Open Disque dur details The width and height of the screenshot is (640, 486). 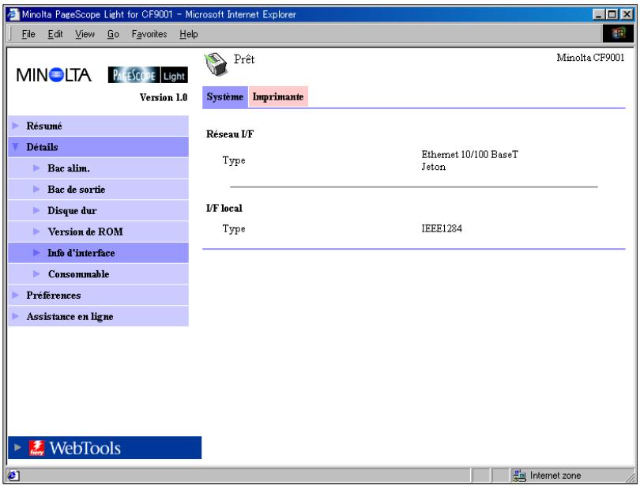[98, 210]
